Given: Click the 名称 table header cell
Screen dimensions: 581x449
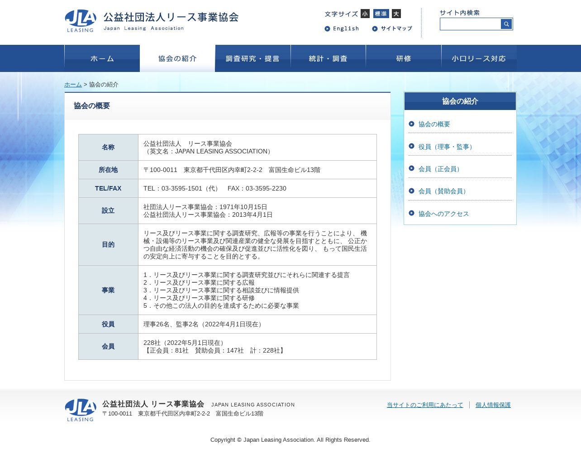Looking at the screenshot, I should pos(108,147).
